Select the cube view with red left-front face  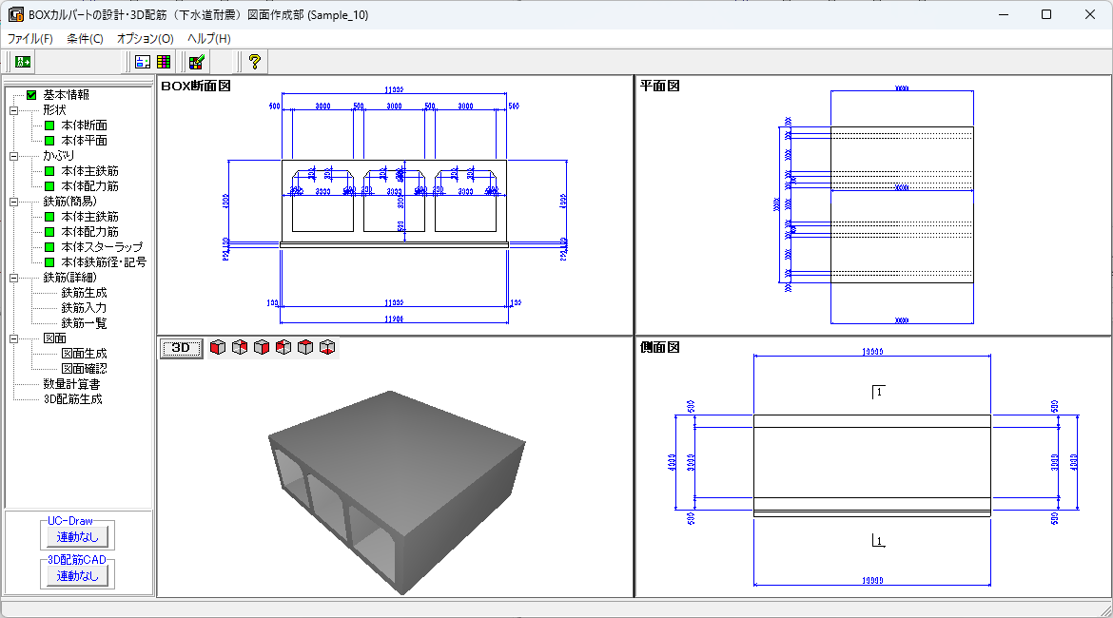pyautogui.click(x=218, y=348)
